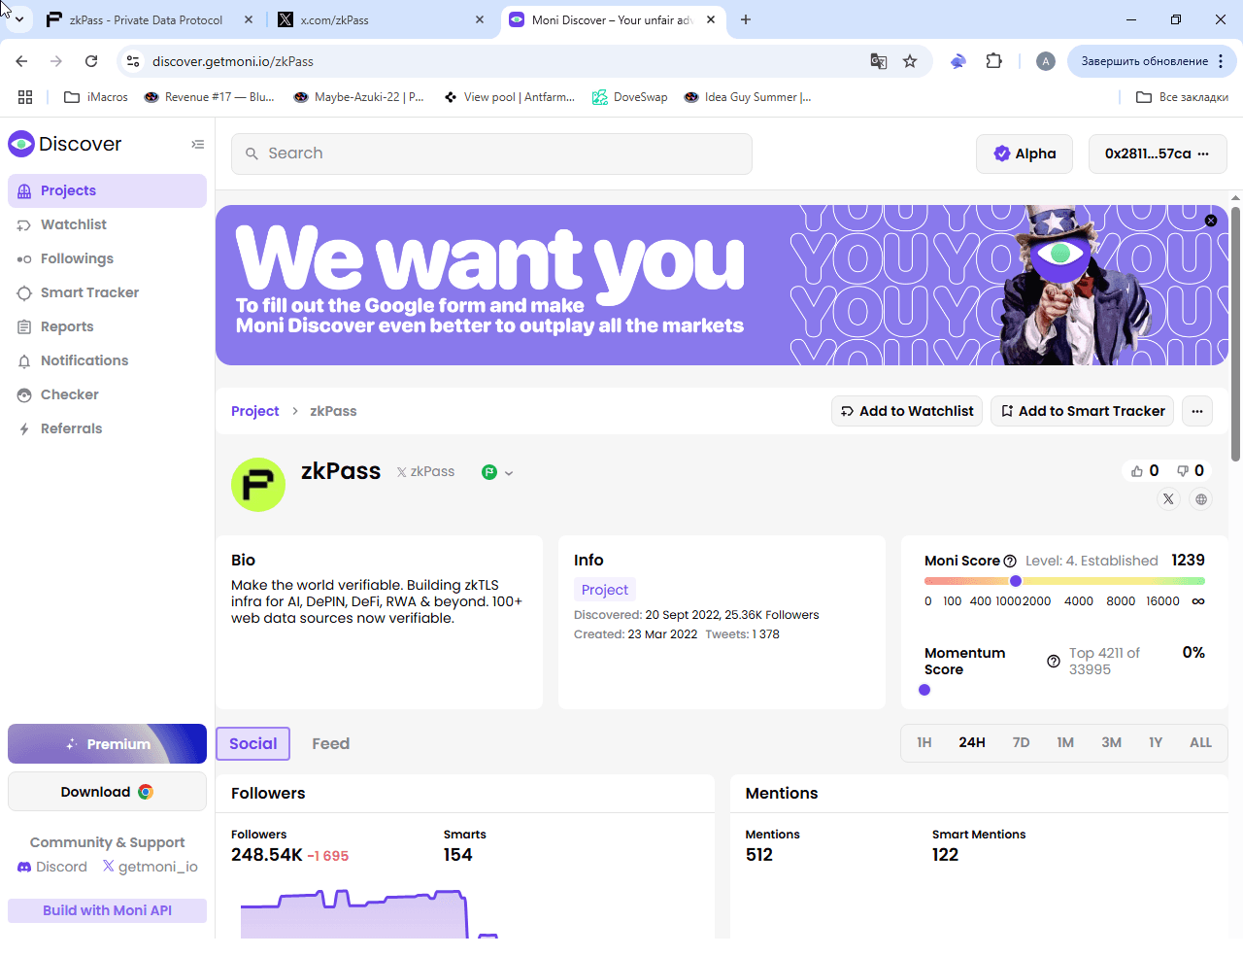Switch to Social tab
Viewport: 1243px width, 956px height.
[253, 743]
